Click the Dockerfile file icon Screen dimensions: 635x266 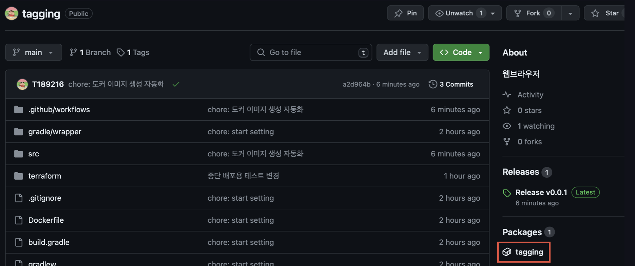19,220
